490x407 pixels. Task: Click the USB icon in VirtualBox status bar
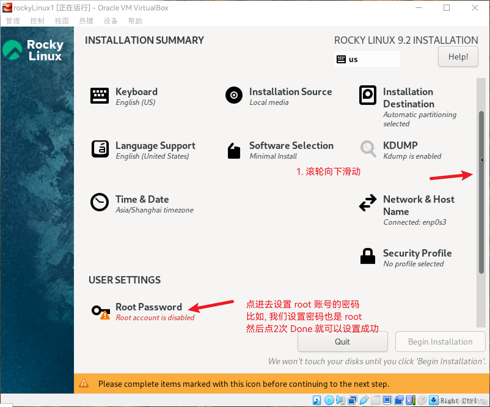tap(364, 400)
